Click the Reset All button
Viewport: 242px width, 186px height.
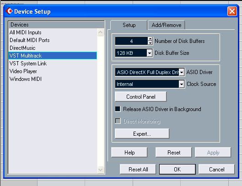(138, 170)
